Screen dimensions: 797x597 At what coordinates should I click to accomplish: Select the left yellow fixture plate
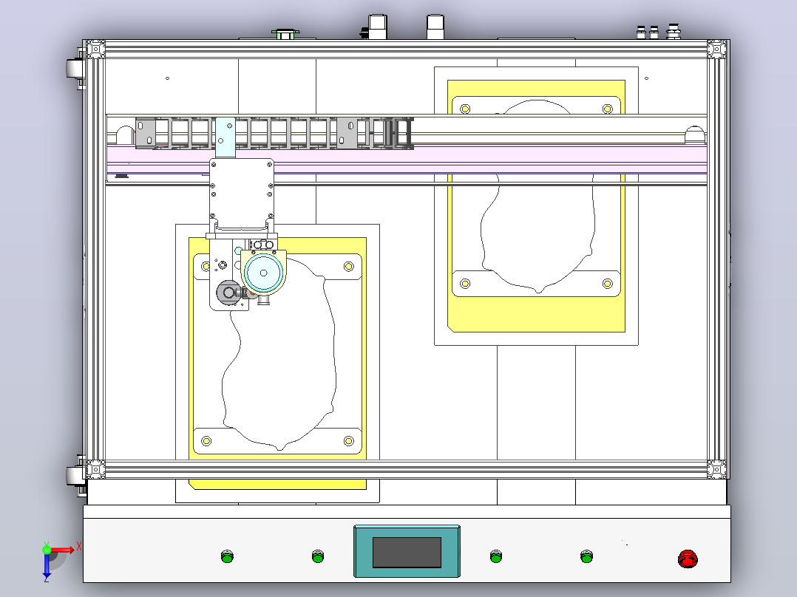click(277, 364)
